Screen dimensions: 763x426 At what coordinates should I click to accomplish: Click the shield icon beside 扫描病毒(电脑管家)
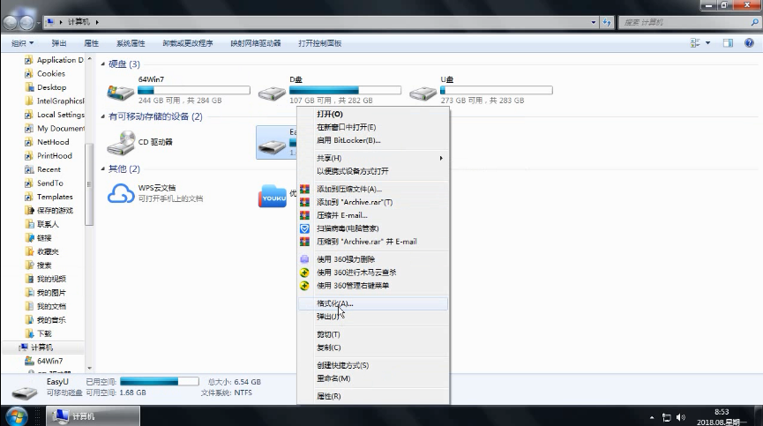304,228
